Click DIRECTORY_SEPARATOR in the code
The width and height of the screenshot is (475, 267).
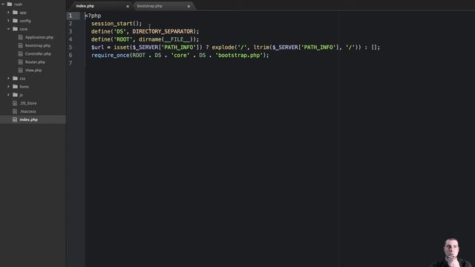[163, 31]
